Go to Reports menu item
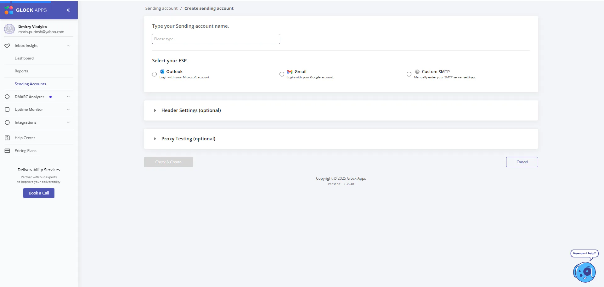 (21, 71)
